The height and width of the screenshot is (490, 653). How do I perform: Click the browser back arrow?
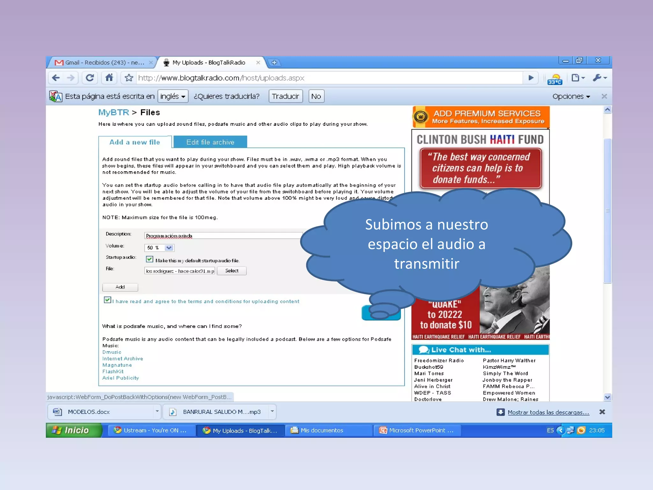[56, 78]
